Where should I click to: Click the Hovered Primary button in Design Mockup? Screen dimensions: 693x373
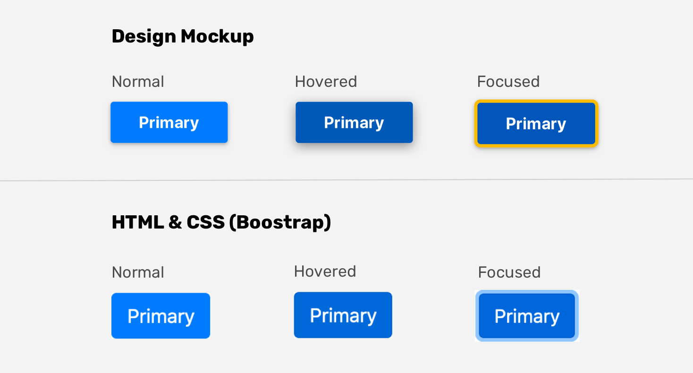tap(354, 122)
